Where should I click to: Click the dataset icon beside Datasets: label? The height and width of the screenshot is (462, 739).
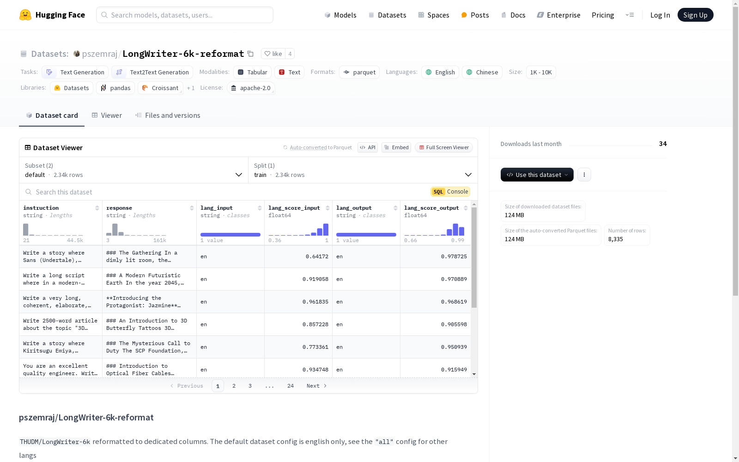[24, 54]
